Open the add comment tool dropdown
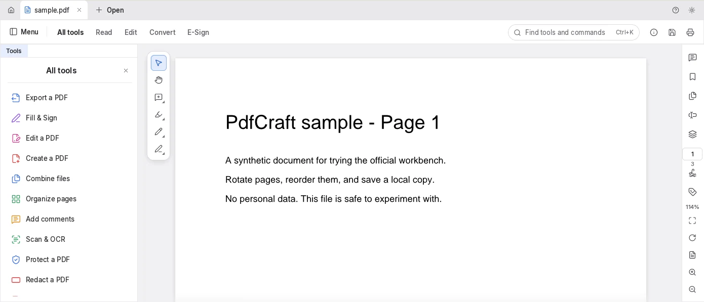The height and width of the screenshot is (302, 704). coord(159,97)
